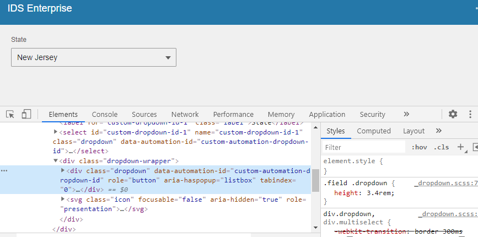Click the last closing </div> tree row
This screenshot has height=237, width=478.
tap(64, 229)
